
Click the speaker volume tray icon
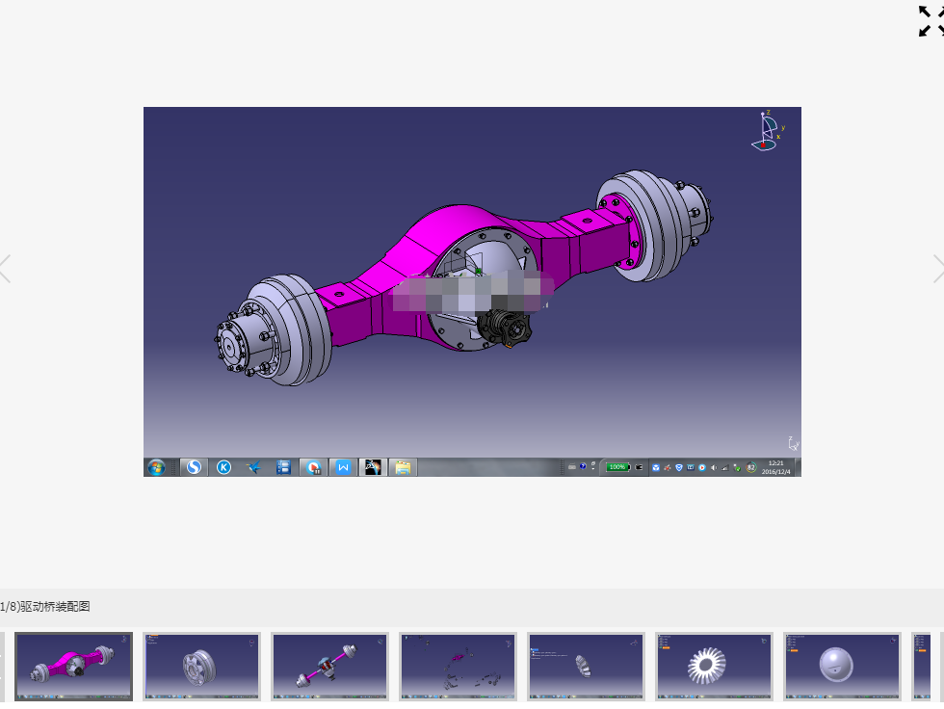[x=714, y=467]
